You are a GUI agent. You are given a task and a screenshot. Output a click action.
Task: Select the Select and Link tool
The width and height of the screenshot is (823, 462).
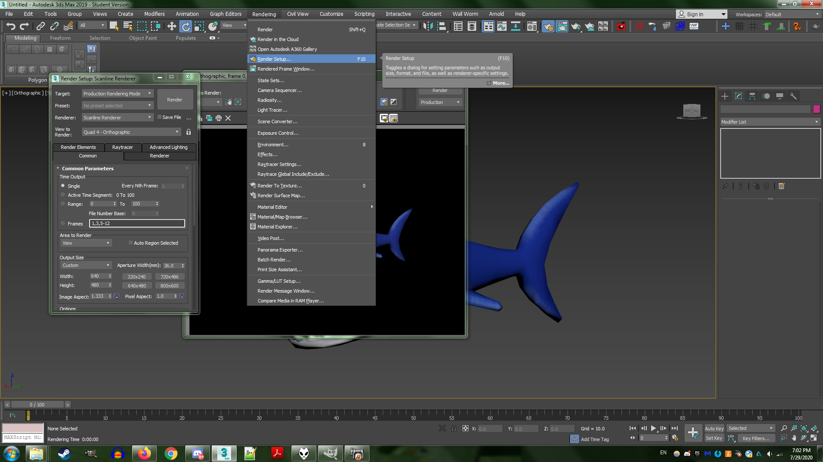pos(40,26)
